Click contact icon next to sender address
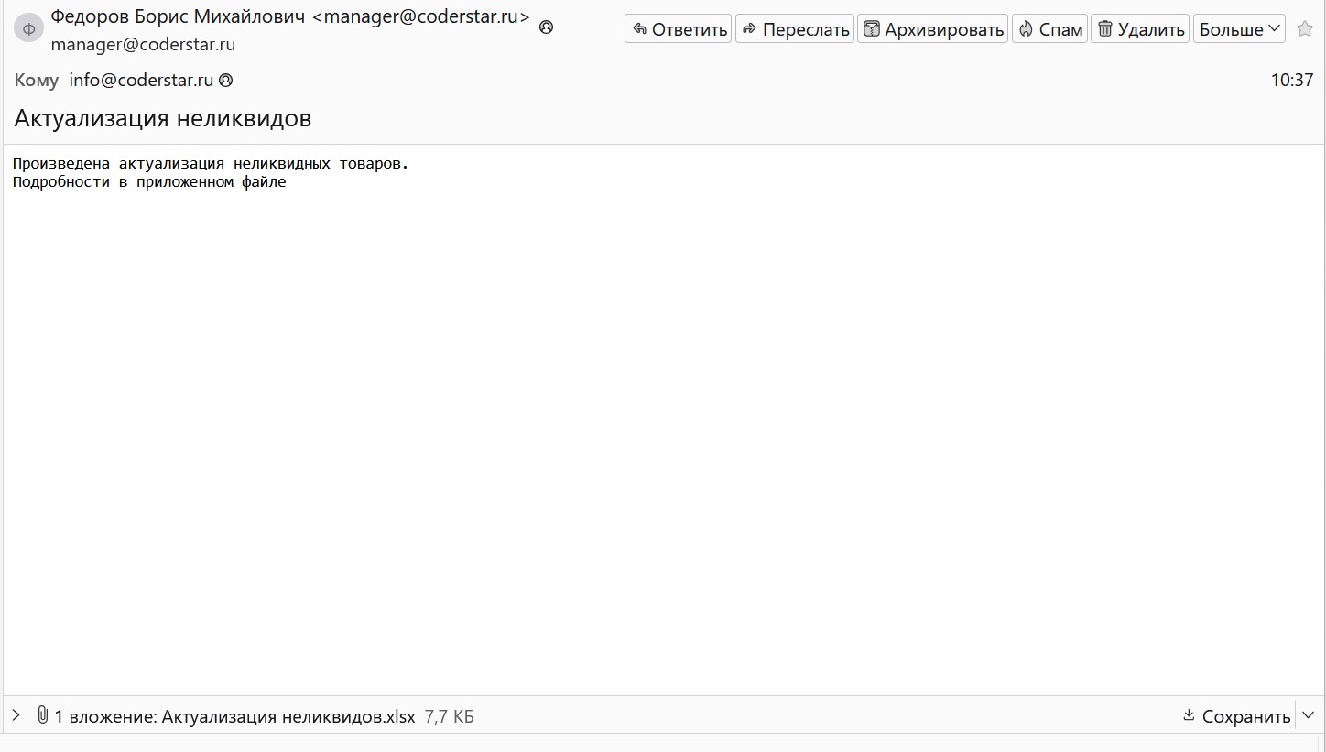This screenshot has height=752, width=1326. [x=547, y=27]
